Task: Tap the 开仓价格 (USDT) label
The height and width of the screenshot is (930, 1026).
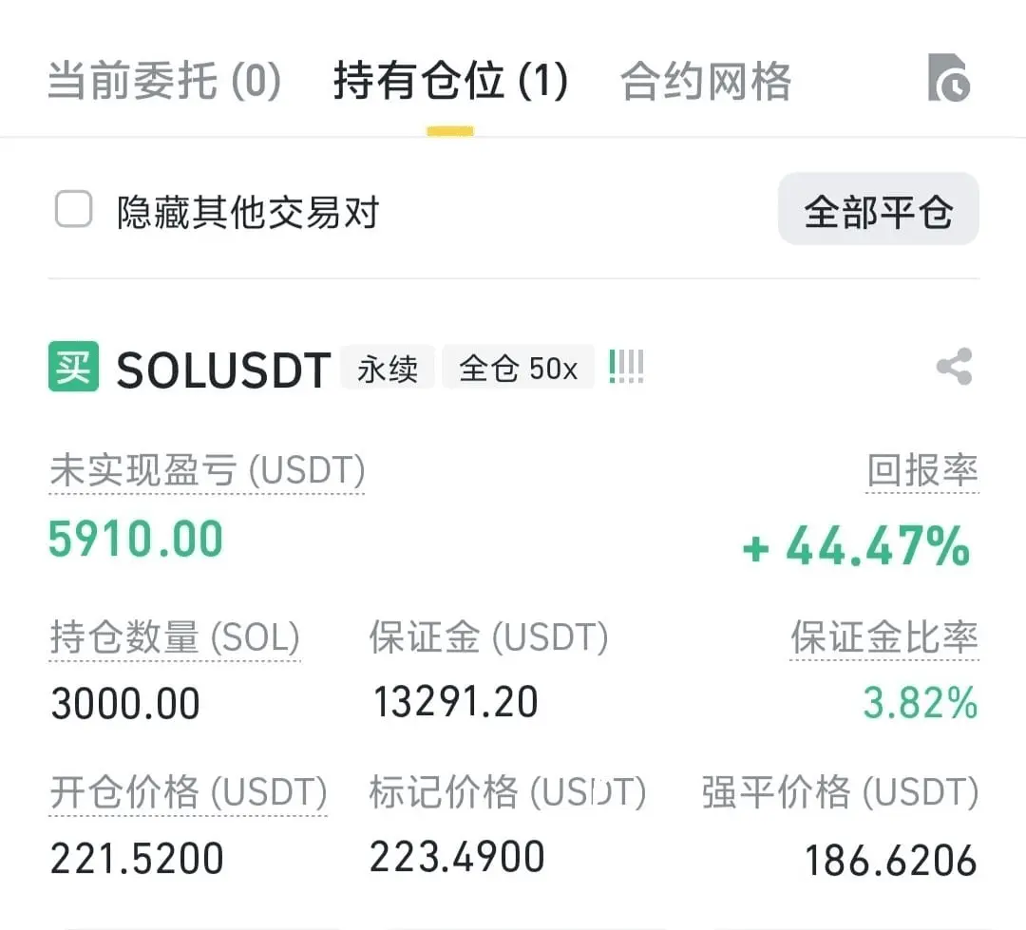Action: tap(188, 792)
